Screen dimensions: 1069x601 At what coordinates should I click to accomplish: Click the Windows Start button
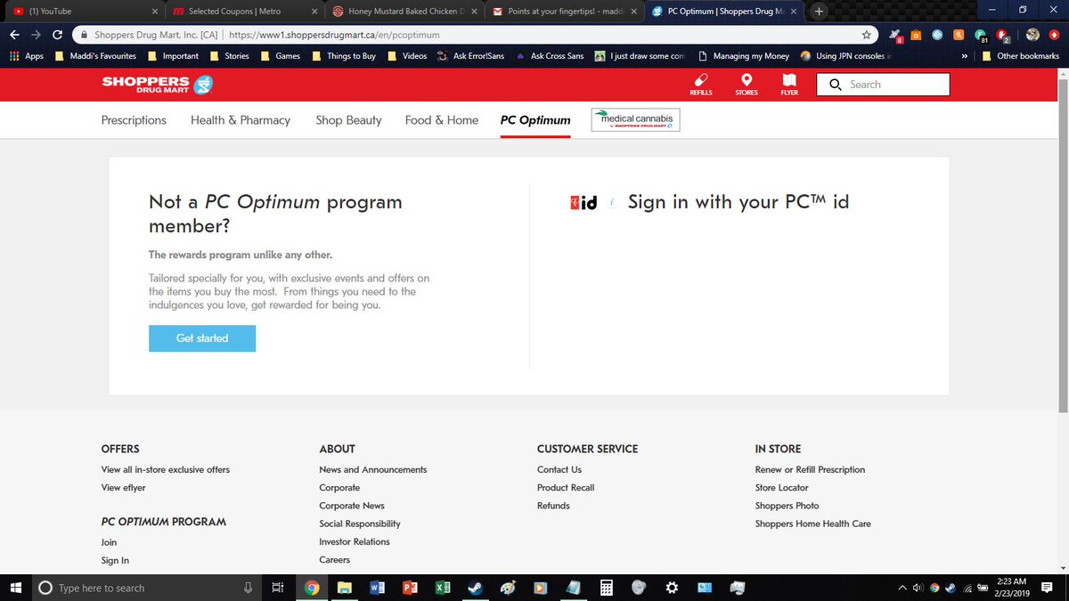16,588
